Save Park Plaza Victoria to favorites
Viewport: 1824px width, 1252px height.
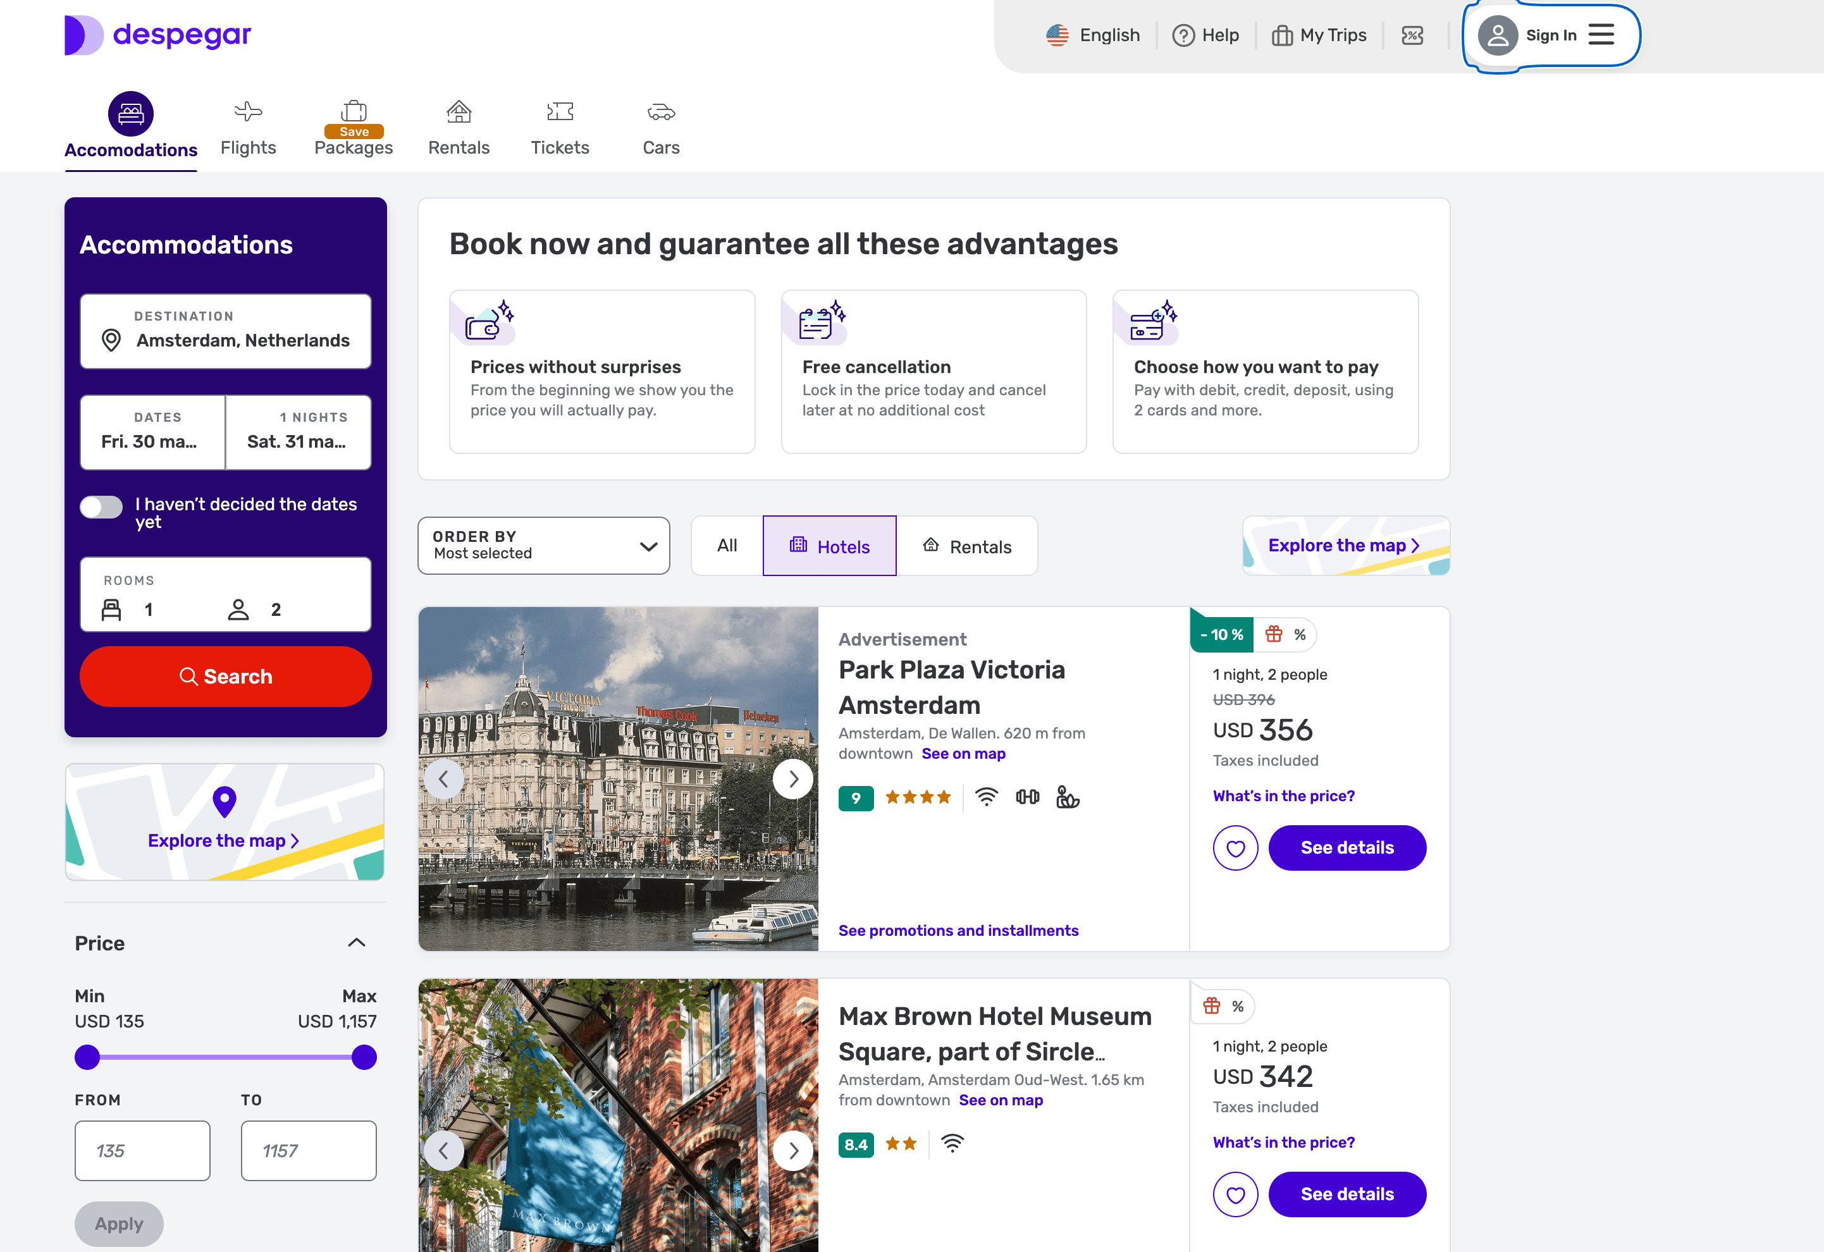click(1235, 848)
